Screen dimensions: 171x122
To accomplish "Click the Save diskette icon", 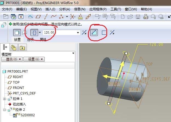I will (x=138, y=17).
